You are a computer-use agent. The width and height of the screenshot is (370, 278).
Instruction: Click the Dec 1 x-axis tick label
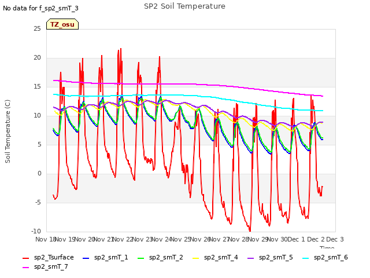tap(296, 239)
